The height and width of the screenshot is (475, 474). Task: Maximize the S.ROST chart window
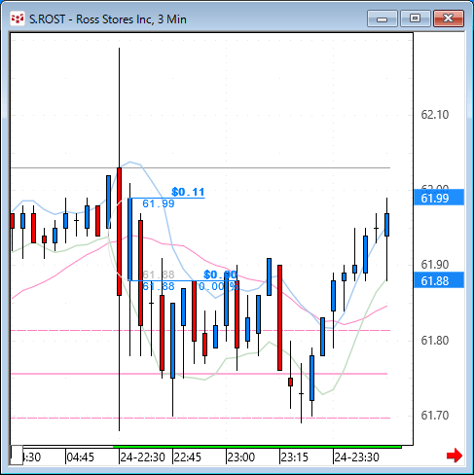pos(415,18)
